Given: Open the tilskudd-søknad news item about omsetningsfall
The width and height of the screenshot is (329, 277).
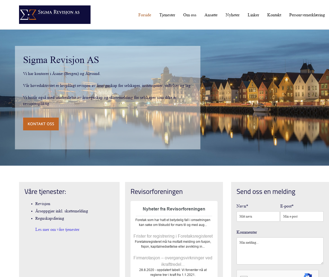Looking at the screenshot, I should pos(173,222).
